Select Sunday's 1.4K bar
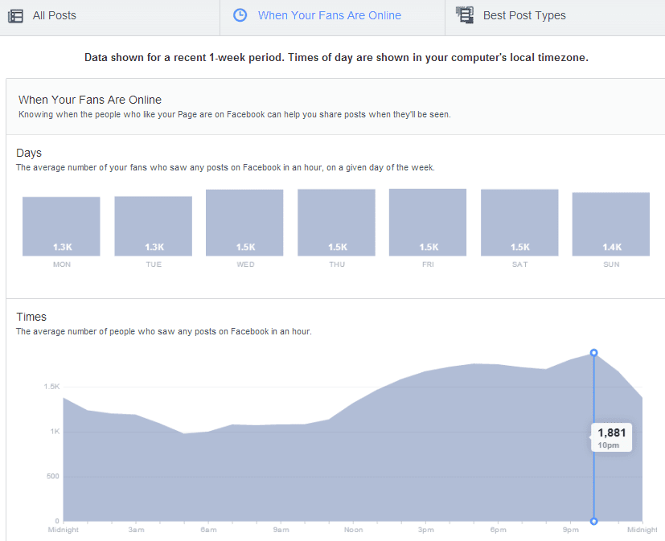Image resolution: width=665 pixels, height=541 pixels. click(x=610, y=223)
